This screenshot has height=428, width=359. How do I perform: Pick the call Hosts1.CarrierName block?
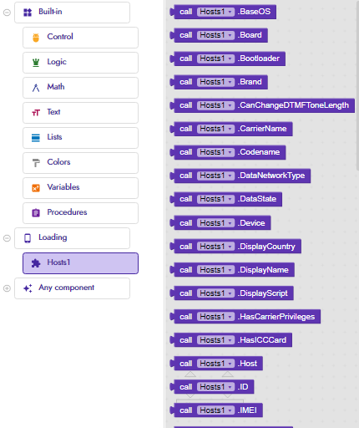tap(231, 129)
